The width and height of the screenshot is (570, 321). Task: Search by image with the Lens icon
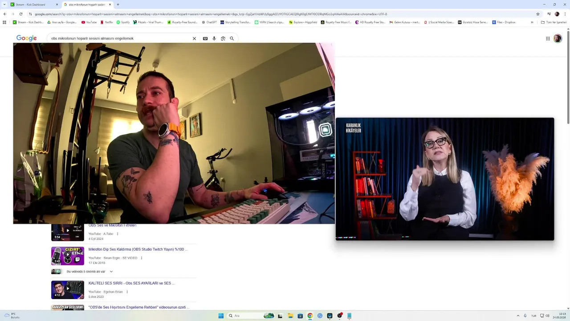(x=223, y=38)
